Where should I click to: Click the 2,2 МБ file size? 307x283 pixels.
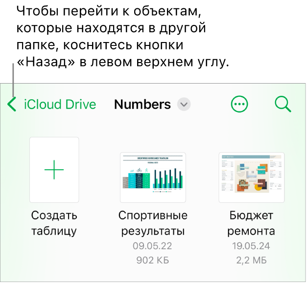click(251, 261)
